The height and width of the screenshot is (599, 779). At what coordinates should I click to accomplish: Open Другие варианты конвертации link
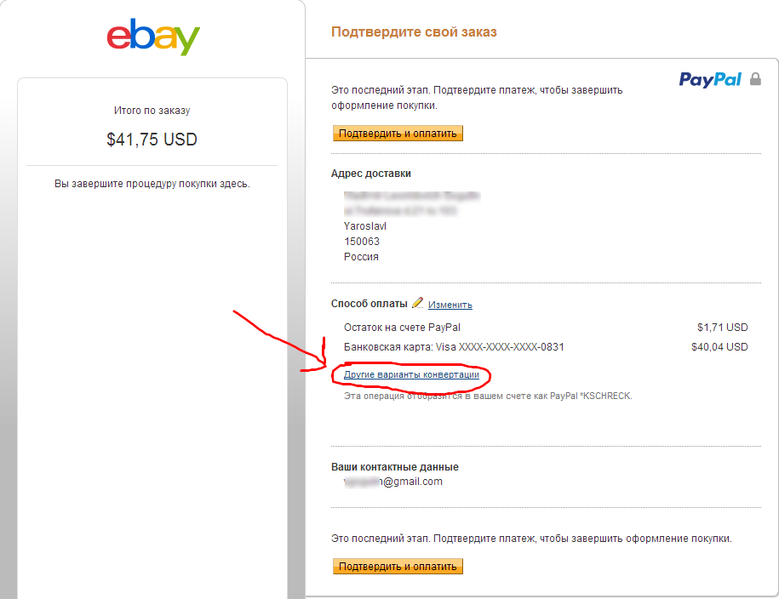[x=411, y=374]
